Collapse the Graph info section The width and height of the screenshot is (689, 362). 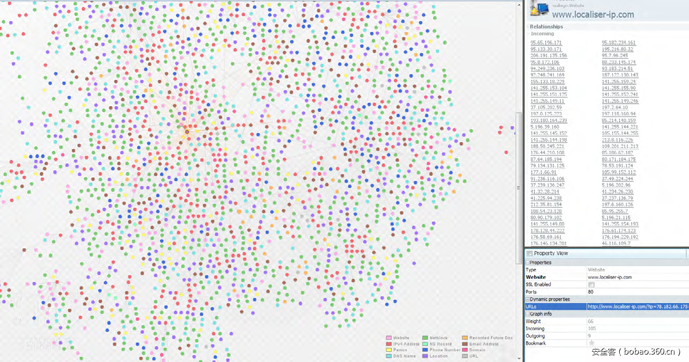[527, 313]
